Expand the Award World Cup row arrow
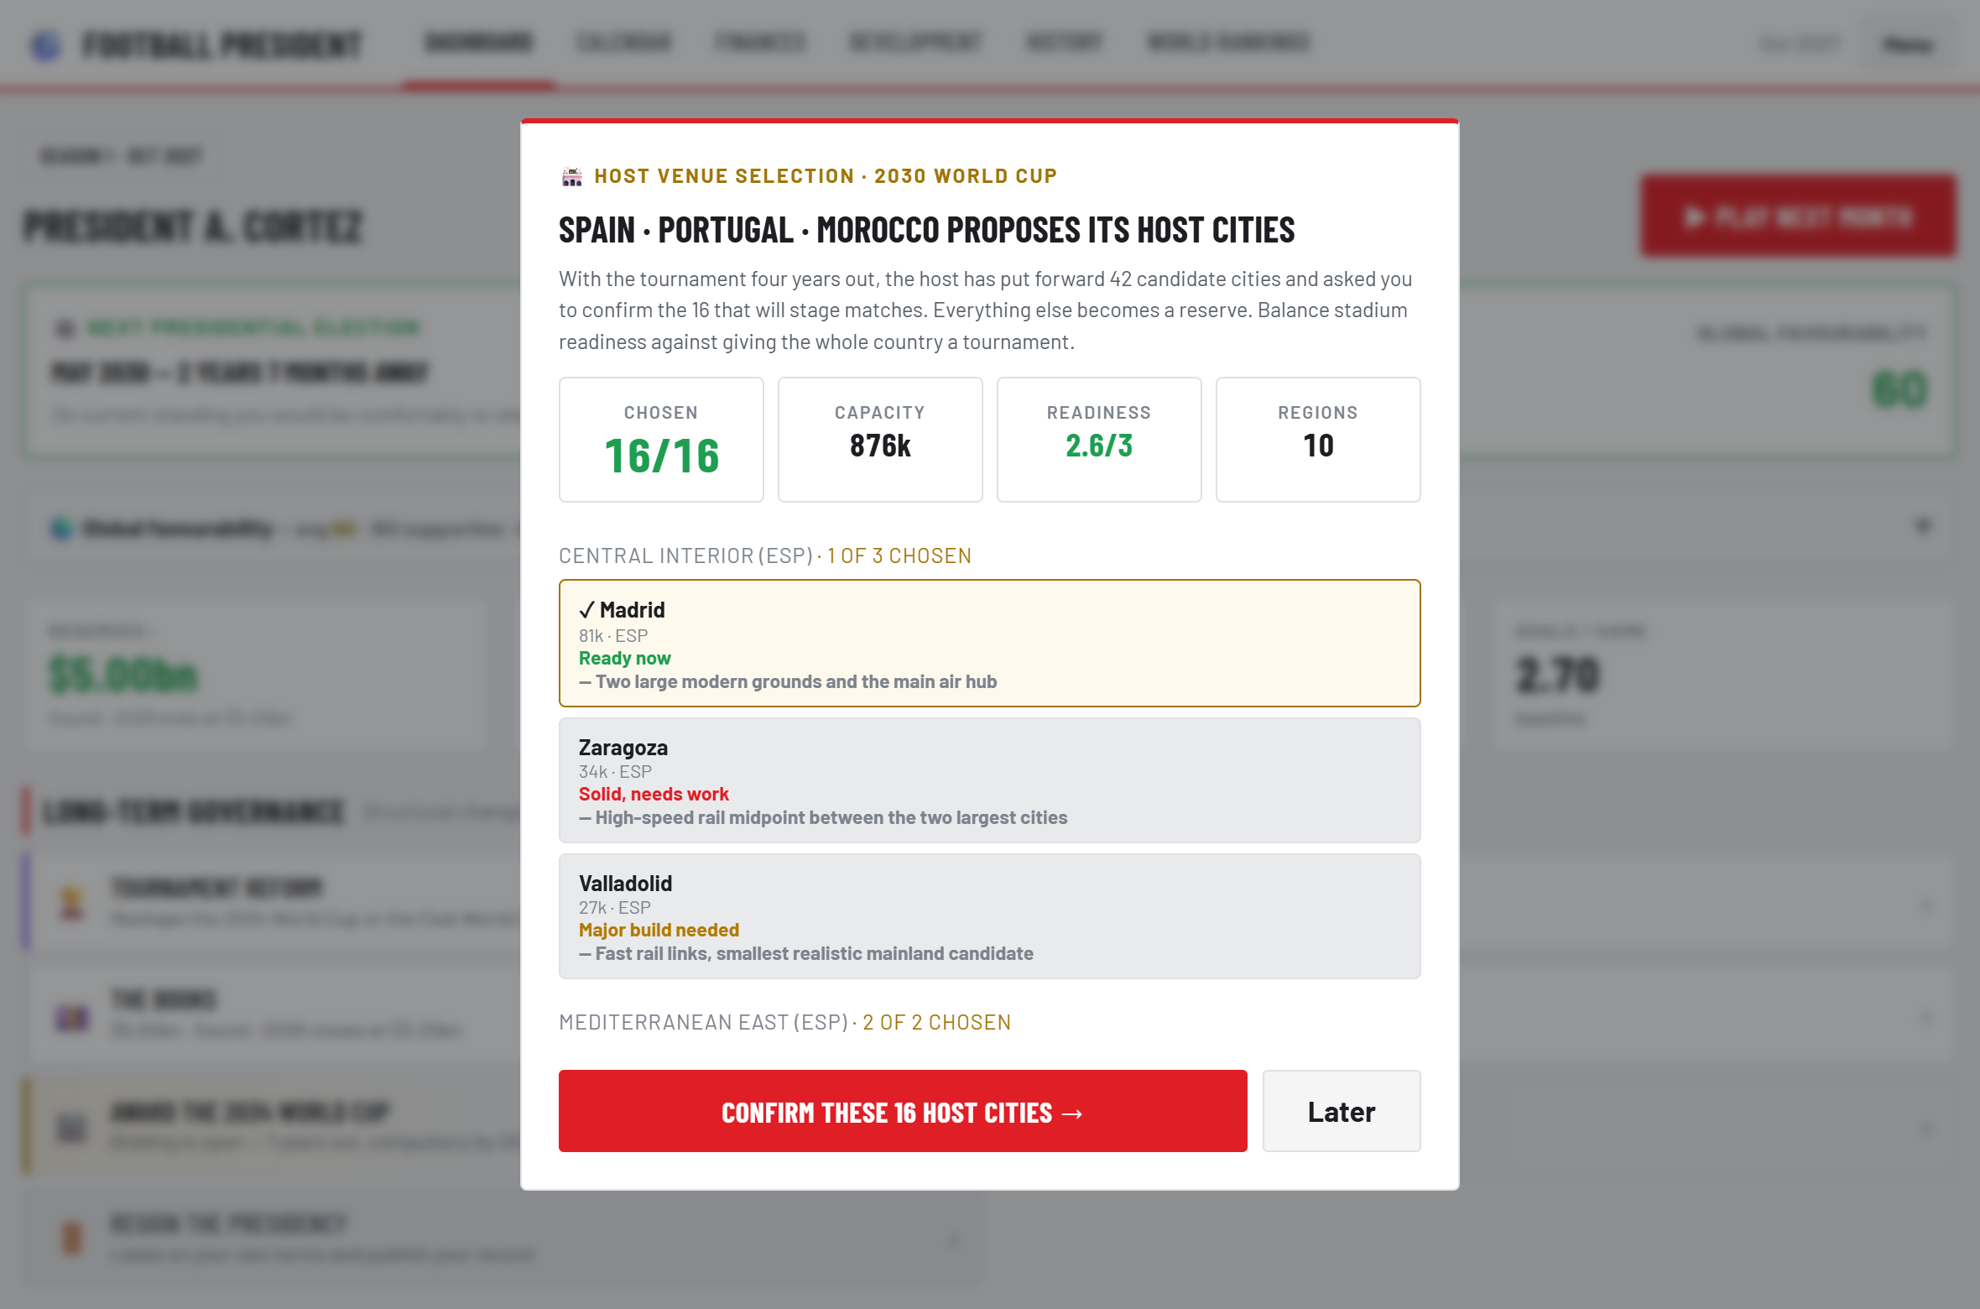The width and height of the screenshot is (1980, 1309). click(x=1926, y=1129)
